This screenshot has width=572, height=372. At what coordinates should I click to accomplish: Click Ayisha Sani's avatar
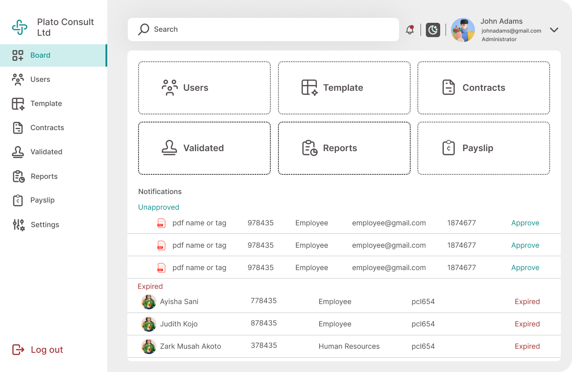pos(149,302)
